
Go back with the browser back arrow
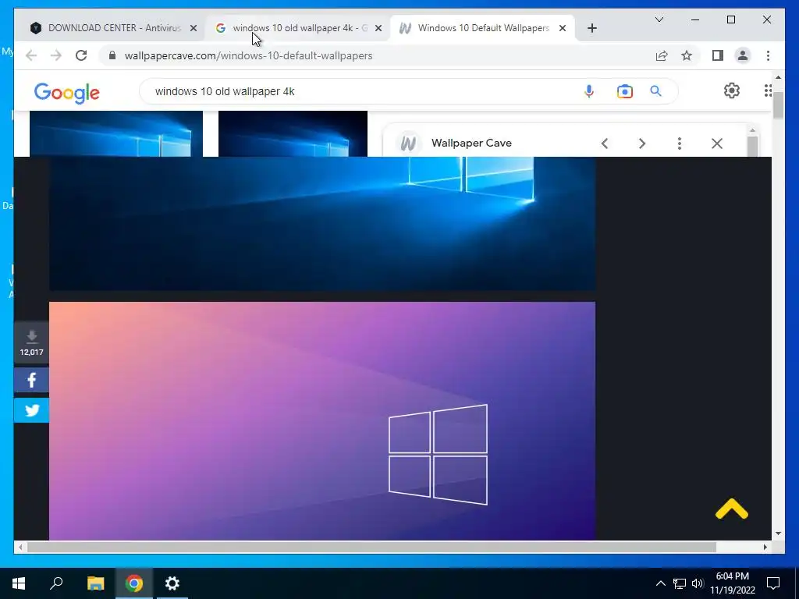click(31, 55)
